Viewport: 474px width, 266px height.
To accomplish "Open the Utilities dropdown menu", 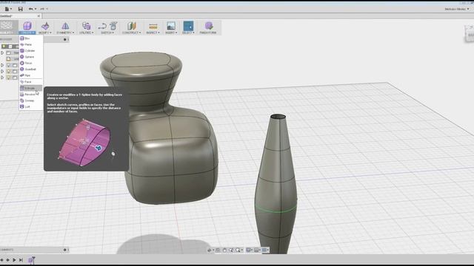I will [x=87, y=33].
